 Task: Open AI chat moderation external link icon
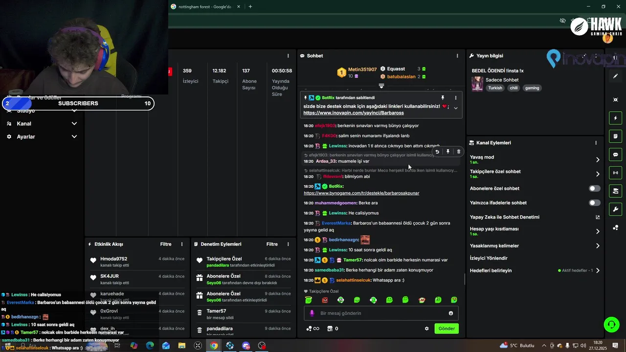coord(598,217)
